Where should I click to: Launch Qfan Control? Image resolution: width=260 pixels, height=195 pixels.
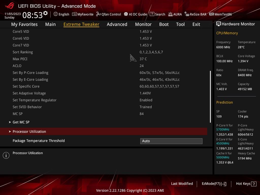[109, 14]
